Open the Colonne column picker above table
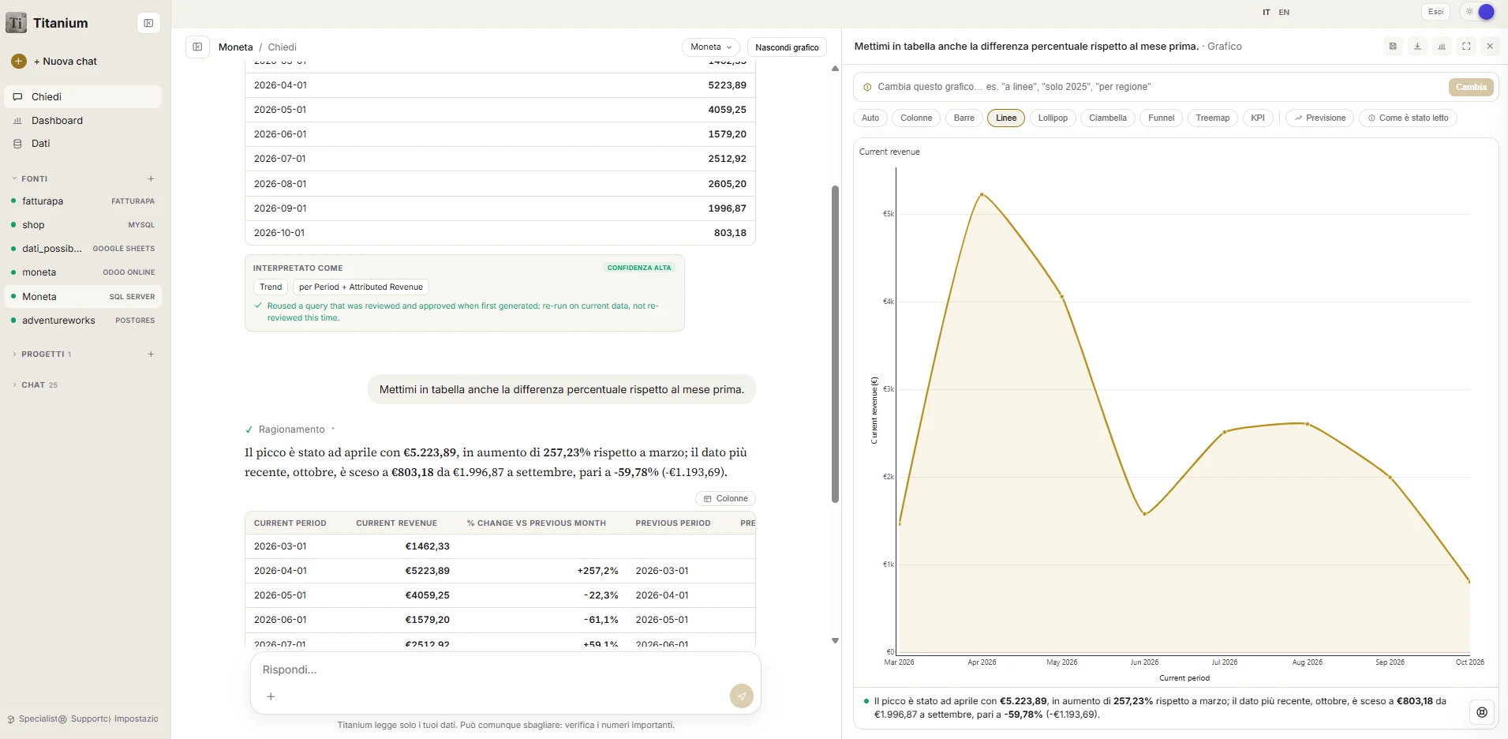The width and height of the screenshot is (1508, 739). tap(725, 499)
